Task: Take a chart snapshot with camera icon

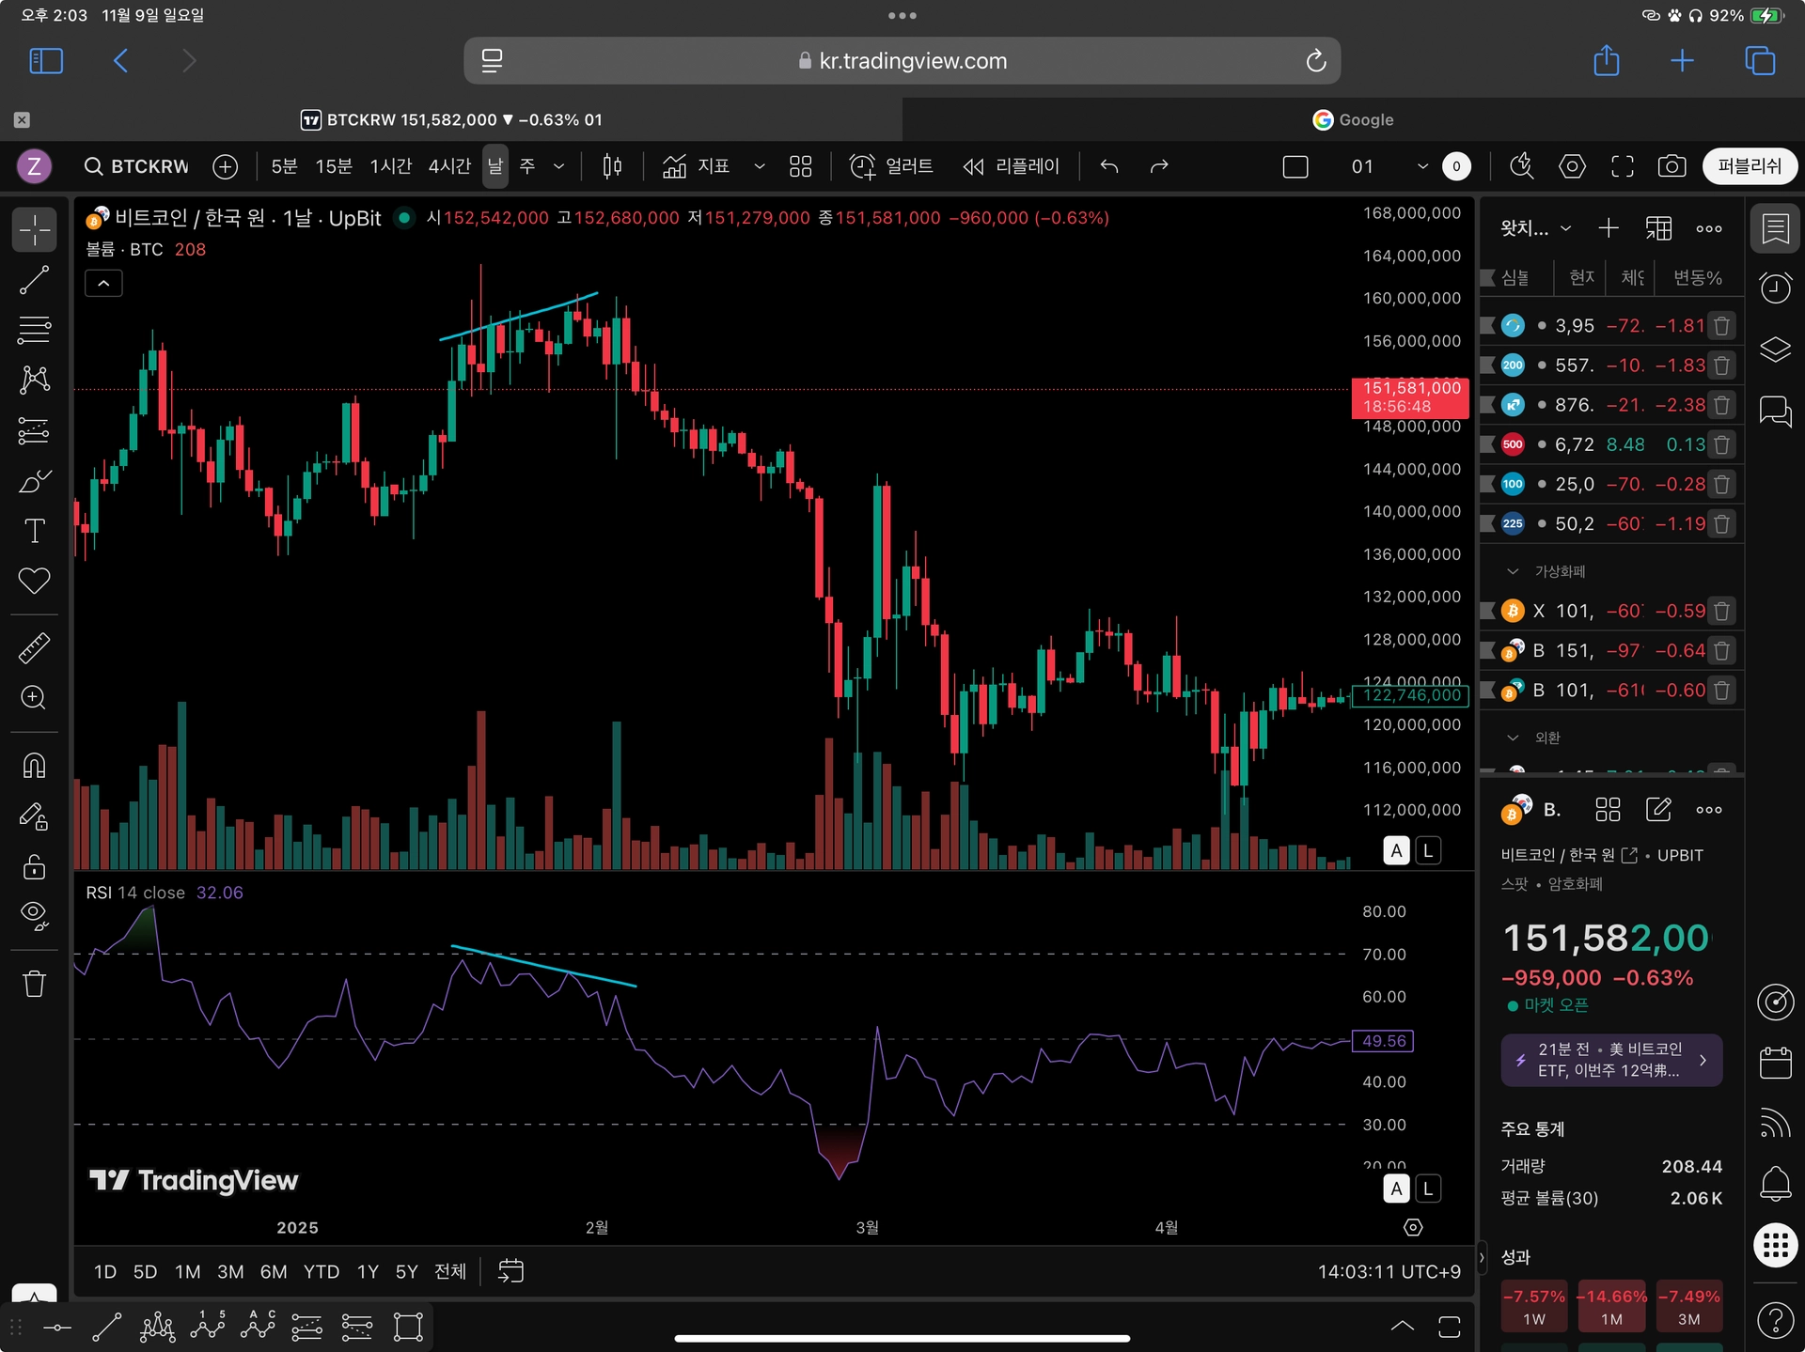Action: (1672, 166)
